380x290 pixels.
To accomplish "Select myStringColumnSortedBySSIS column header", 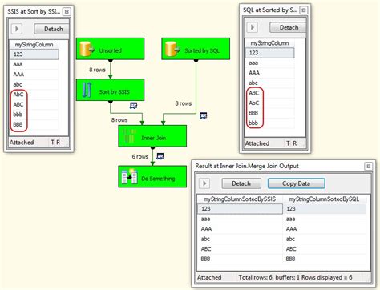I will point(240,199).
